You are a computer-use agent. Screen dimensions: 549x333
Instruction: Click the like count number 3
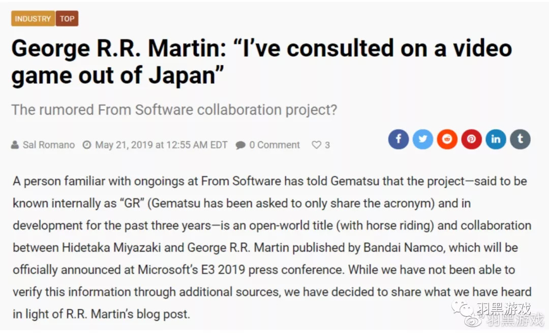(x=327, y=145)
